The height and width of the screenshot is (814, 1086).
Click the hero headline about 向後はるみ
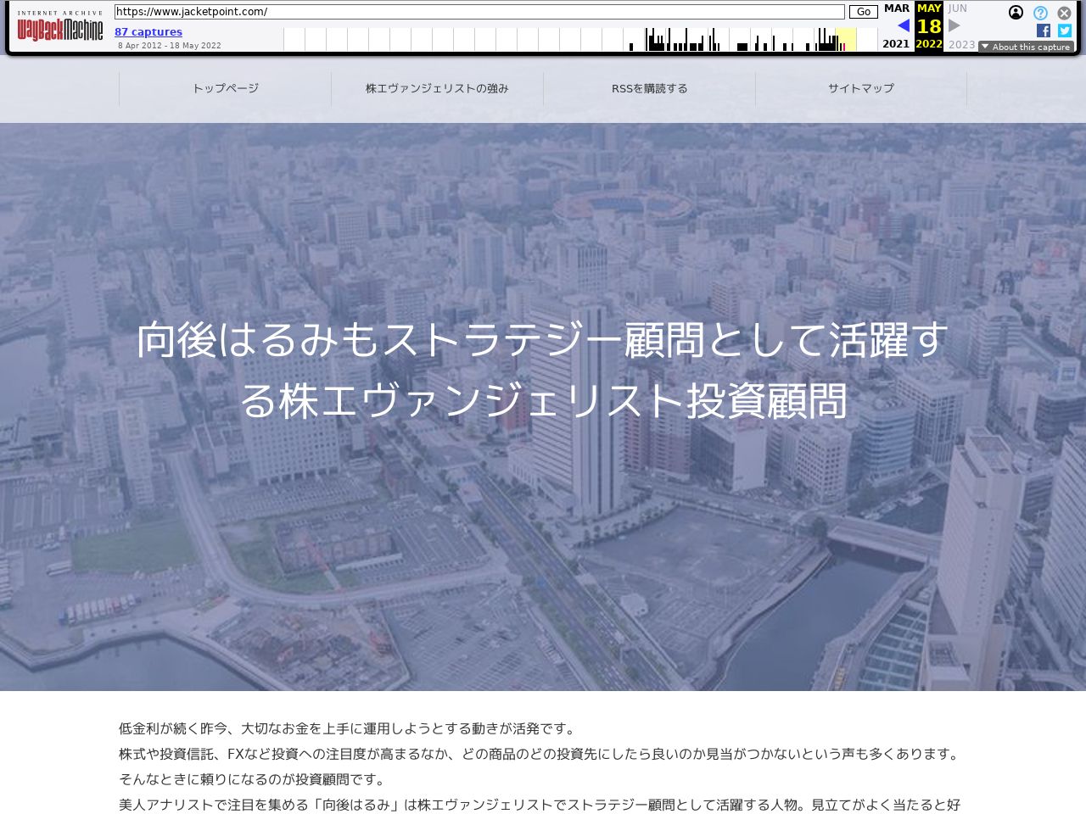point(543,370)
